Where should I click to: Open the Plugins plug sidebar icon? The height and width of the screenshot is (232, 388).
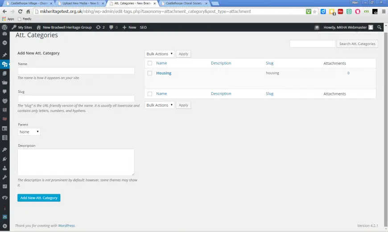pos(4,159)
